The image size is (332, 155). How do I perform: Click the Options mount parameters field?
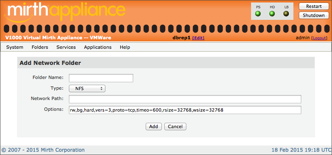pos(185,110)
